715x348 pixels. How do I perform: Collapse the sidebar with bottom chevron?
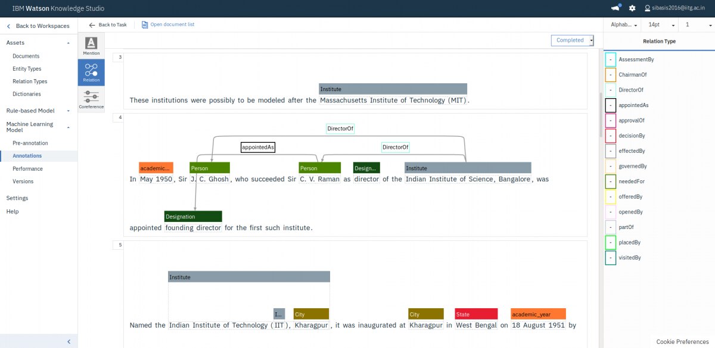coord(69,341)
